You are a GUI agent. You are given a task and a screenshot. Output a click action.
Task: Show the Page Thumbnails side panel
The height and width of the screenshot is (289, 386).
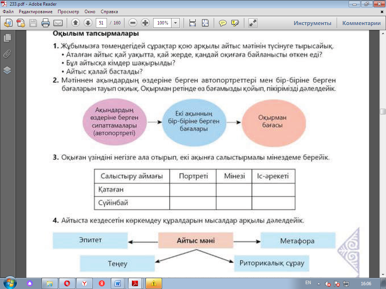pos(8,38)
